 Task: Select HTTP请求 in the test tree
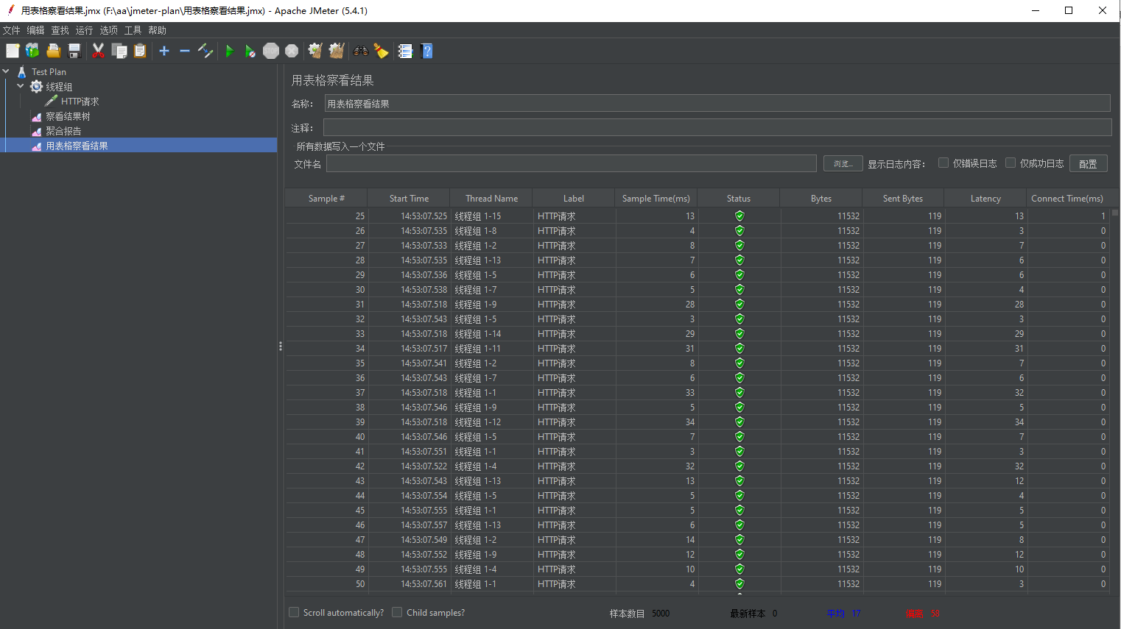pyautogui.click(x=80, y=102)
